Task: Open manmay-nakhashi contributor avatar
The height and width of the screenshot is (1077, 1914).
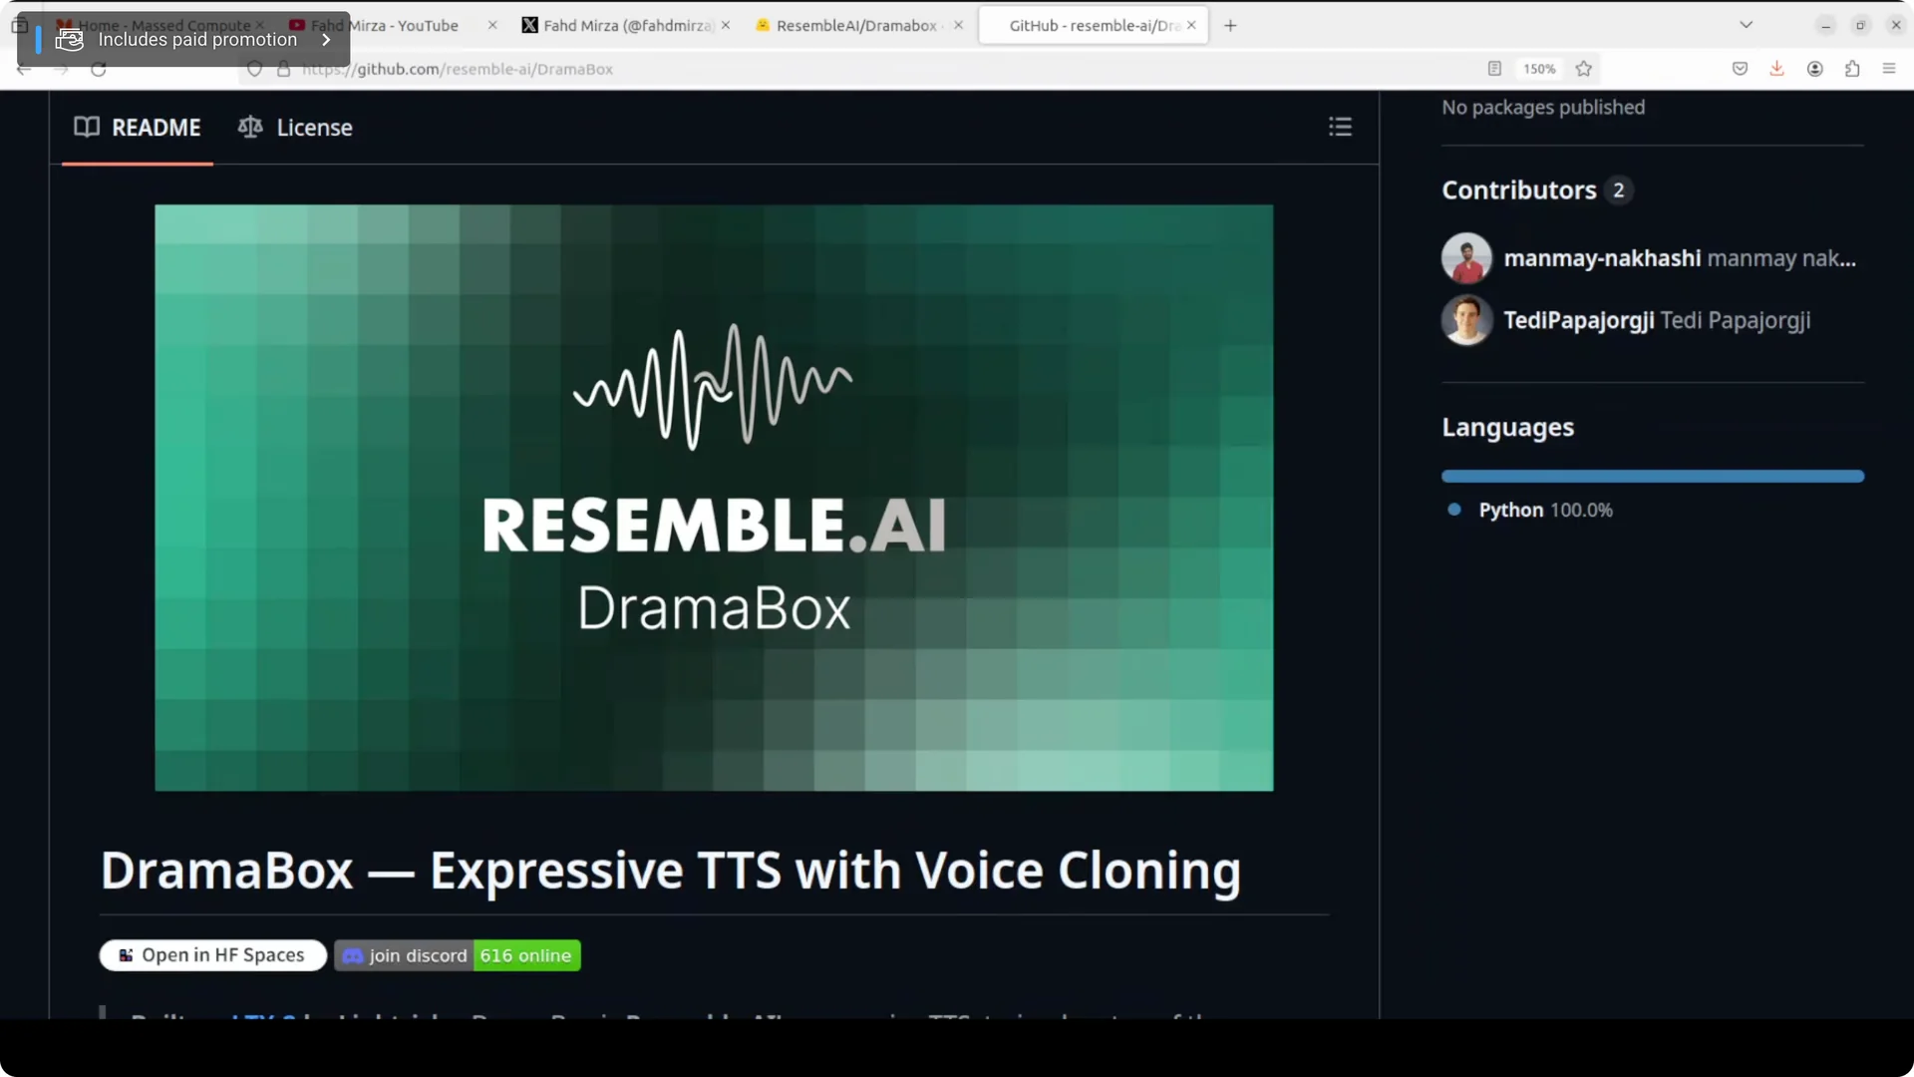Action: pos(1466,258)
